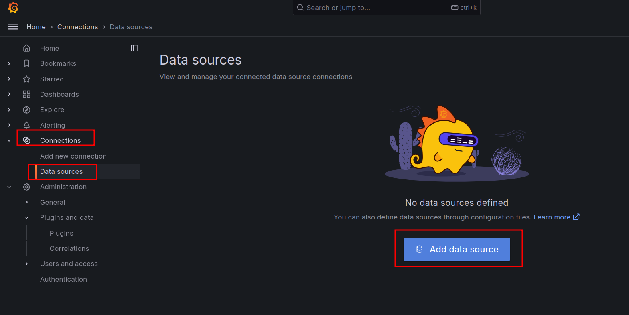629x315 pixels.
Task: Click the Home house icon in sidebar
Action: pyautogui.click(x=27, y=48)
